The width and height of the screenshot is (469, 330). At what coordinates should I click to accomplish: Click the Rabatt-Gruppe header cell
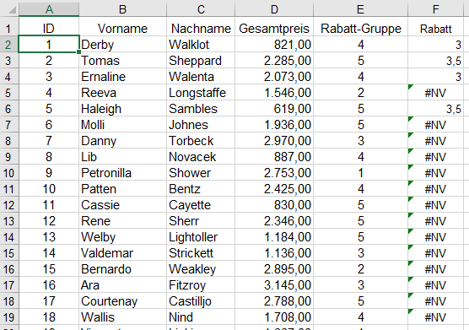coord(361,29)
